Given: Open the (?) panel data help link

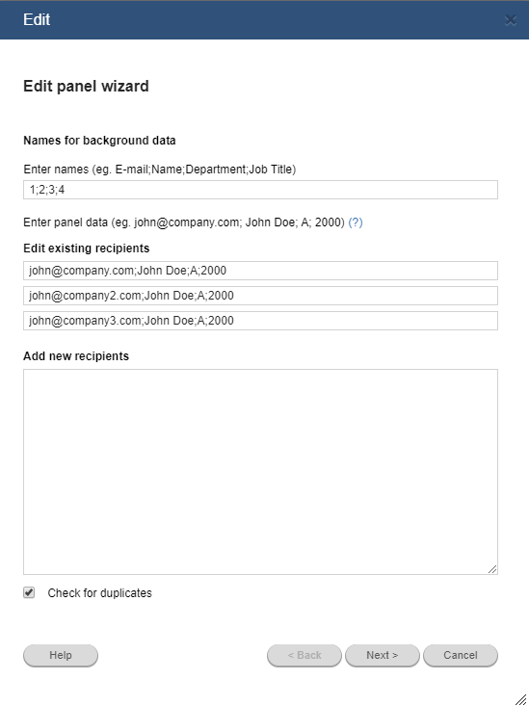Looking at the screenshot, I should (x=356, y=222).
